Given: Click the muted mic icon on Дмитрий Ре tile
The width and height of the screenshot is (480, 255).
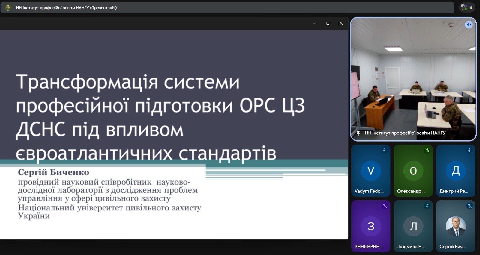Looking at the screenshot, I should coord(470,150).
